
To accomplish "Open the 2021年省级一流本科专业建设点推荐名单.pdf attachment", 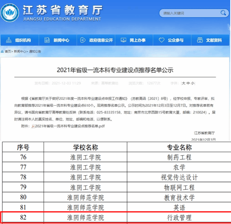I will tap(70, 126).
